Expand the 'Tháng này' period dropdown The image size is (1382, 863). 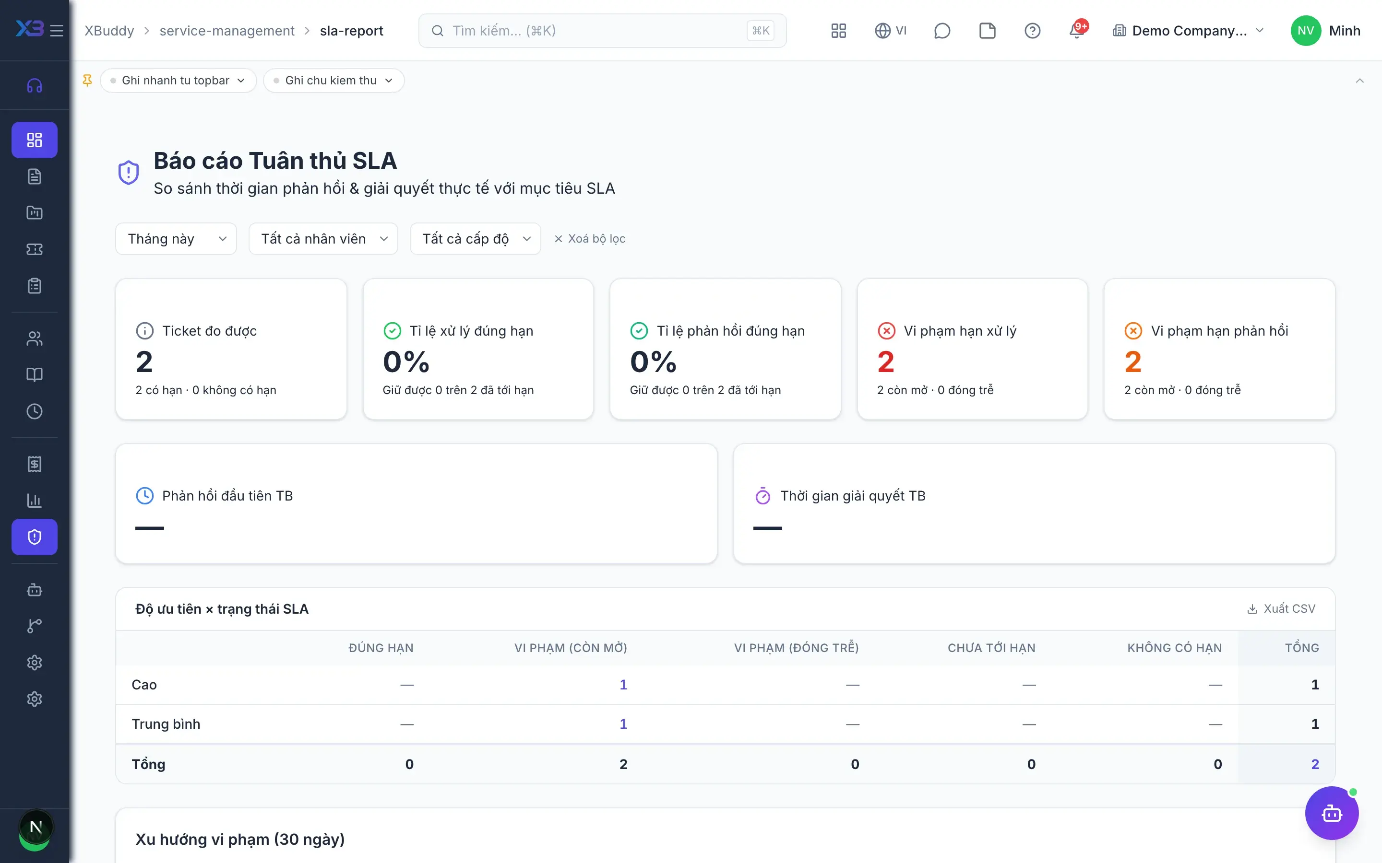176,239
